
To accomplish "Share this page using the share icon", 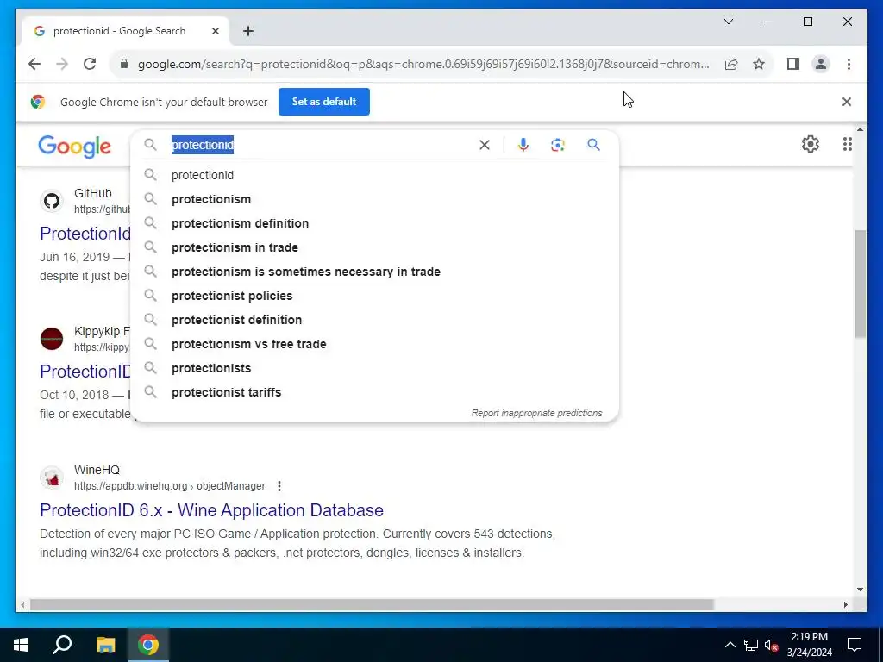I will [x=731, y=64].
